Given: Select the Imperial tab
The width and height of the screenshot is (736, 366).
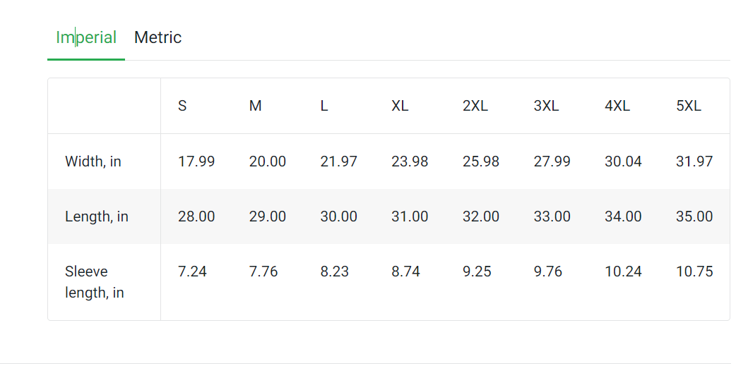Looking at the screenshot, I should pyautogui.click(x=86, y=37).
